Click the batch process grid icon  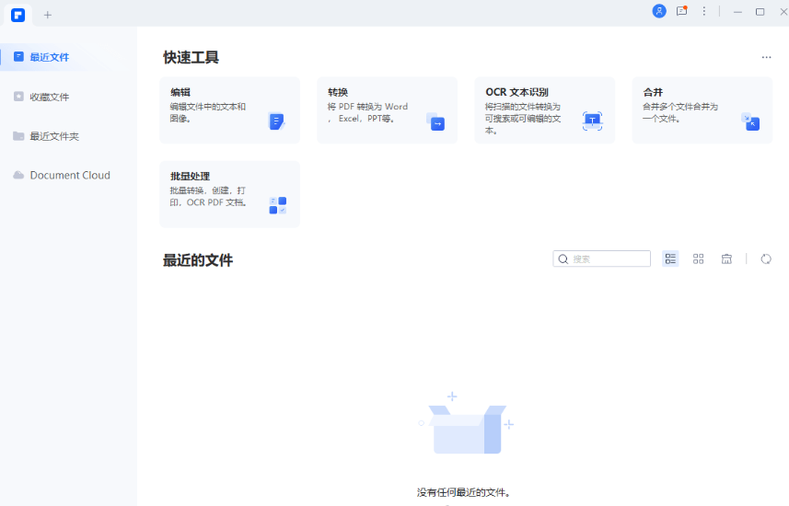(278, 205)
